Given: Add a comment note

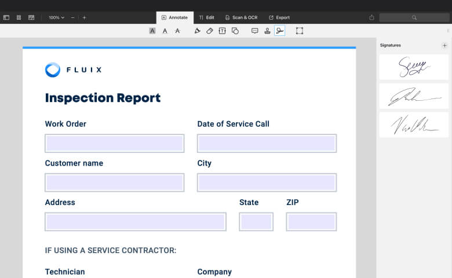Looking at the screenshot, I should 254,31.
